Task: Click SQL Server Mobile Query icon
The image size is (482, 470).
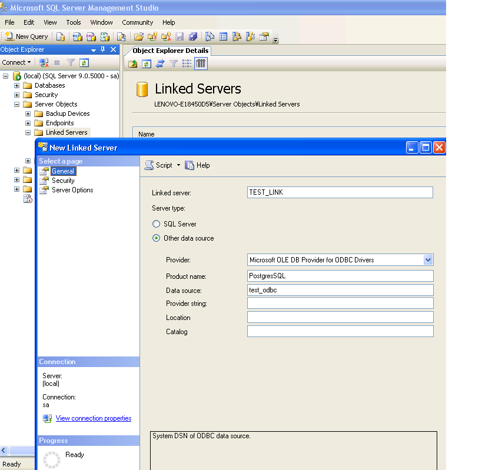Action: point(121,37)
